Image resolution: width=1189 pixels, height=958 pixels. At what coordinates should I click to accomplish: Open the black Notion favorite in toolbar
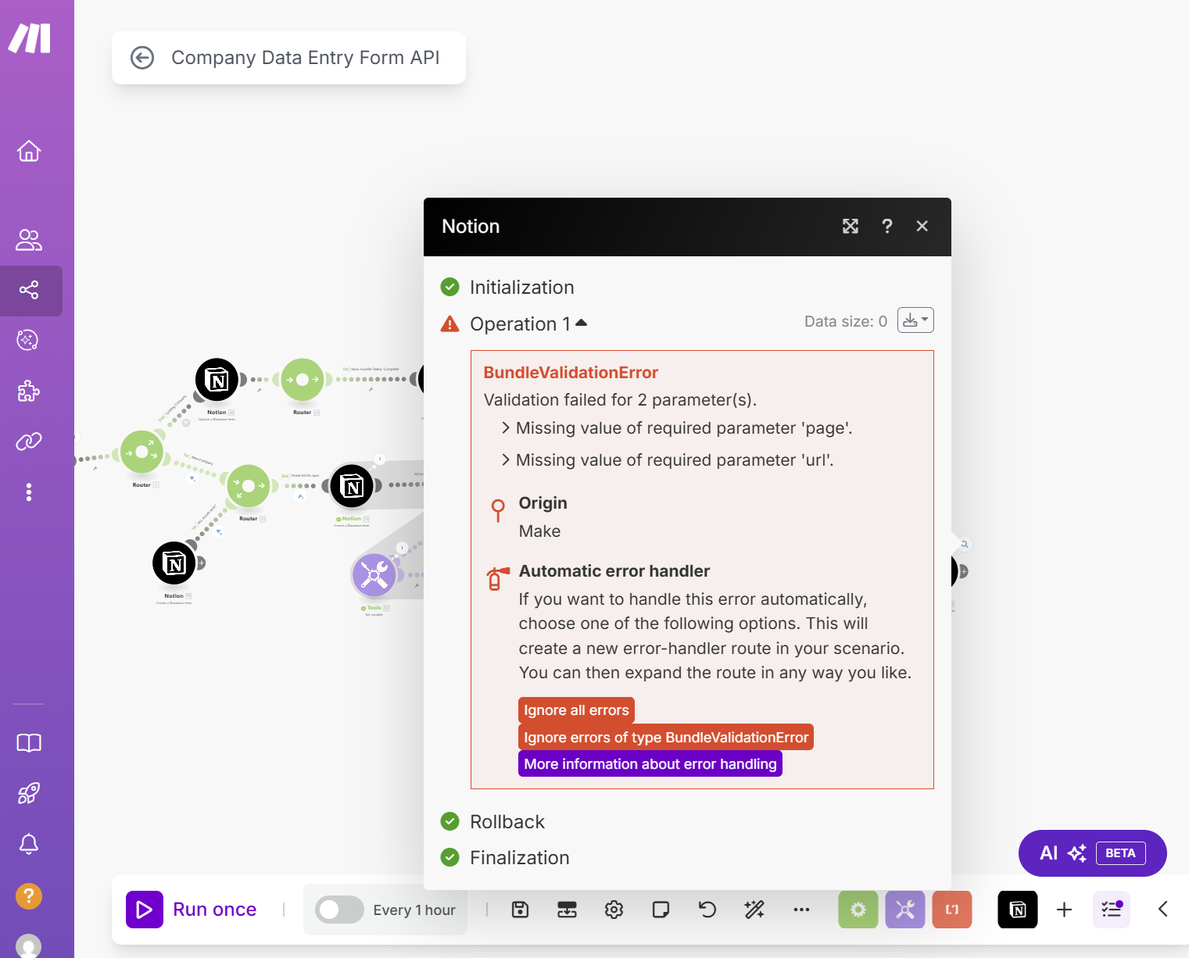pos(1018,910)
